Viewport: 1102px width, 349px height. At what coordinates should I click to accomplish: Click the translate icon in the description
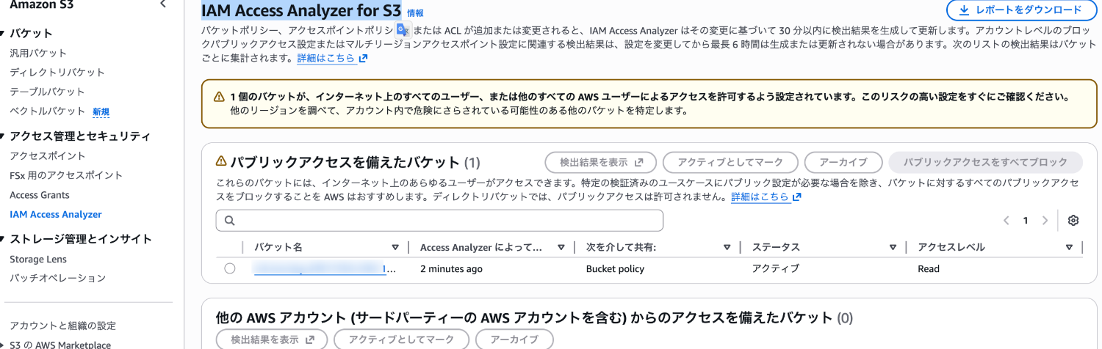[403, 30]
